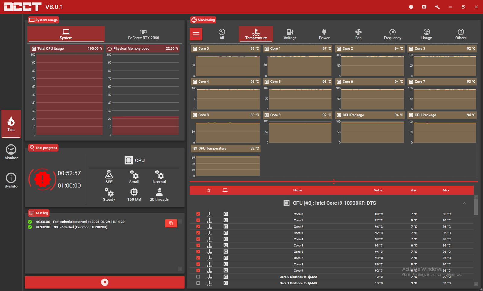
Task: Click the Total CPU Usage chip icon
Action: (x=34, y=48)
